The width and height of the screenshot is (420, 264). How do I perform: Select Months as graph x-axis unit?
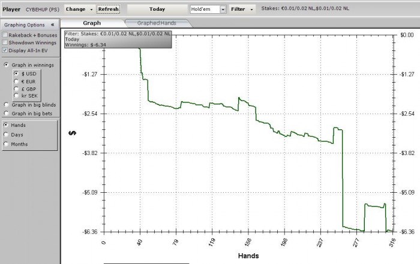click(x=6, y=144)
